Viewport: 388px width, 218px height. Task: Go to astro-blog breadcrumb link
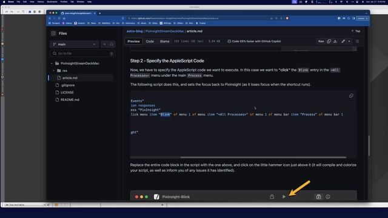(135, 31)
